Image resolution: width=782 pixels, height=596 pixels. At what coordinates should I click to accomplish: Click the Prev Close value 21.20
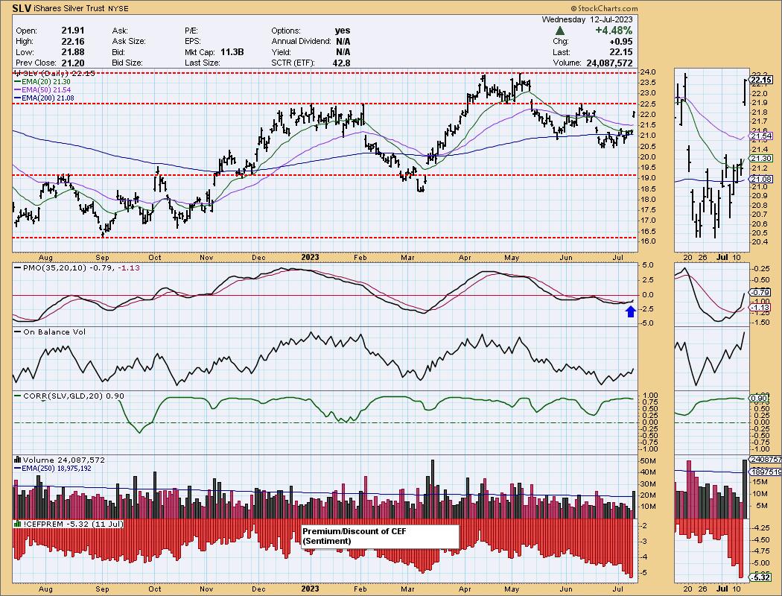tap(73, 63)
